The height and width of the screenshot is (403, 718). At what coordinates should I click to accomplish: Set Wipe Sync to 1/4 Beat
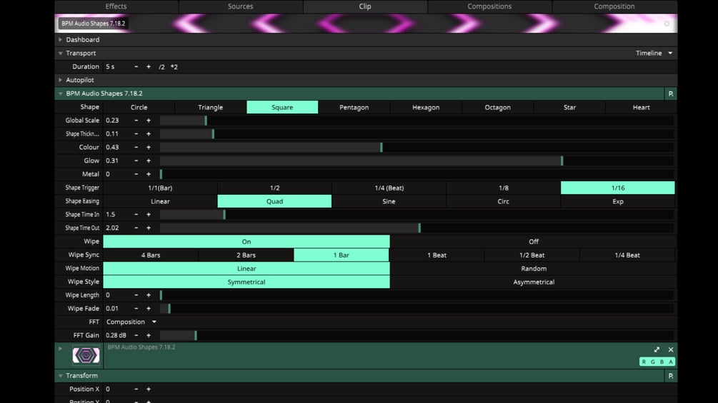point(627,255)
